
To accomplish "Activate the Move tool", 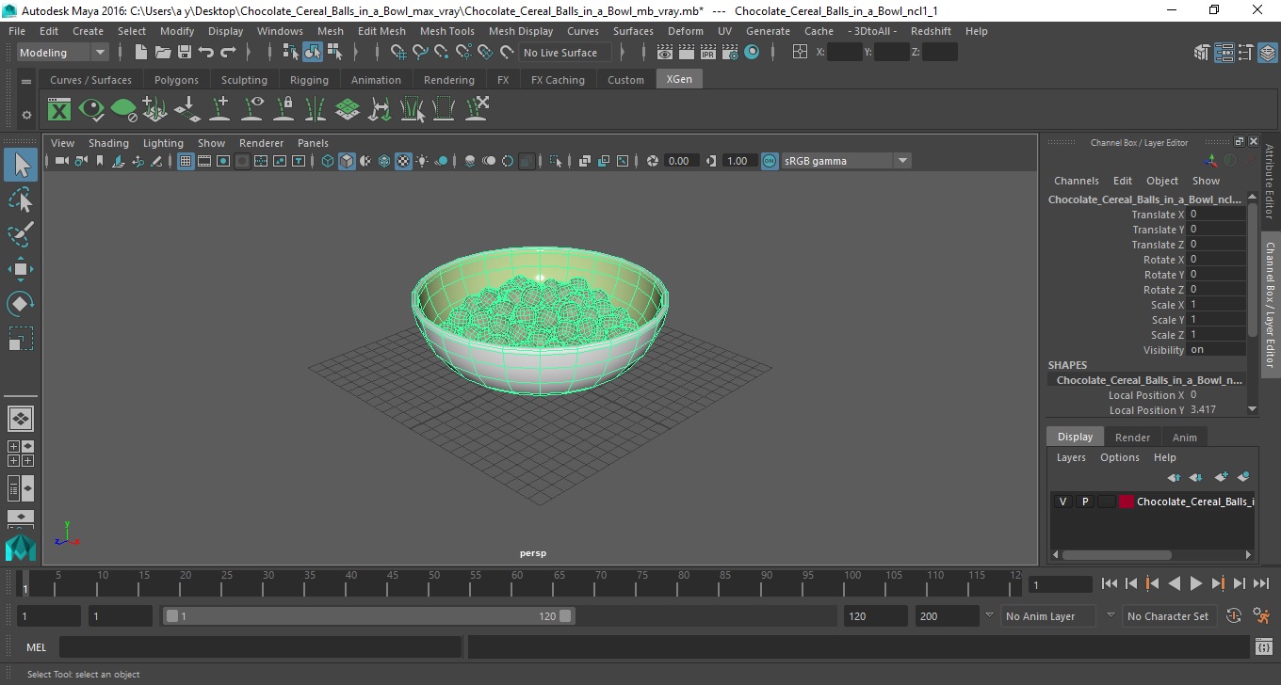I will point(21,269).
